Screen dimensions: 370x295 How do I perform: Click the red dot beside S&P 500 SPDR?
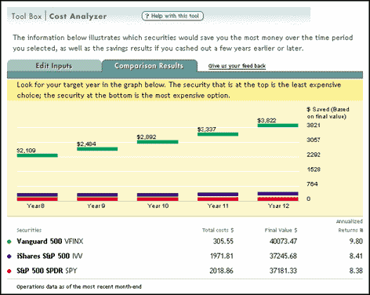(x=9, y=271)
